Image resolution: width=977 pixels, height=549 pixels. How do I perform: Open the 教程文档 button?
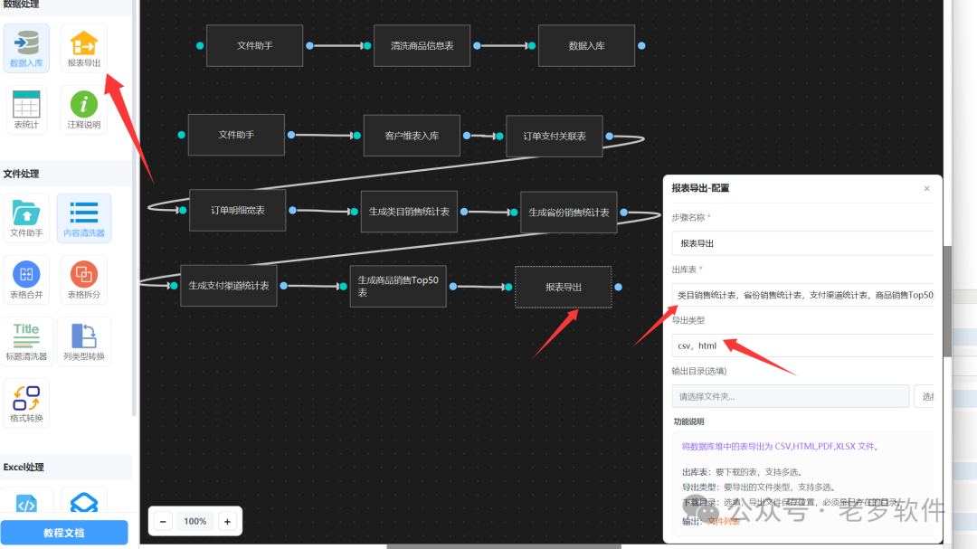[64, 533]
